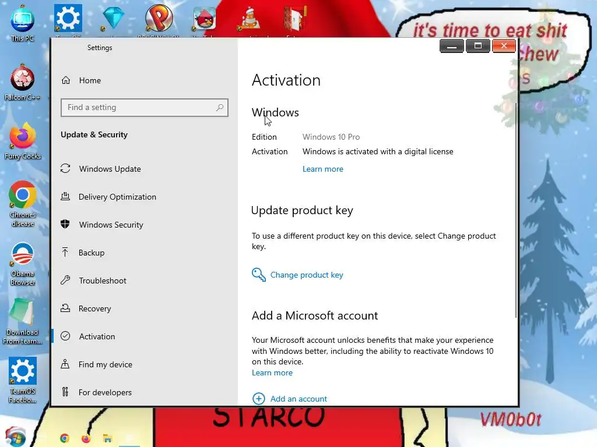The width and height of the screenshot is (597, 447).
Task: Open the Recovery section
Action: pos(94,308)
